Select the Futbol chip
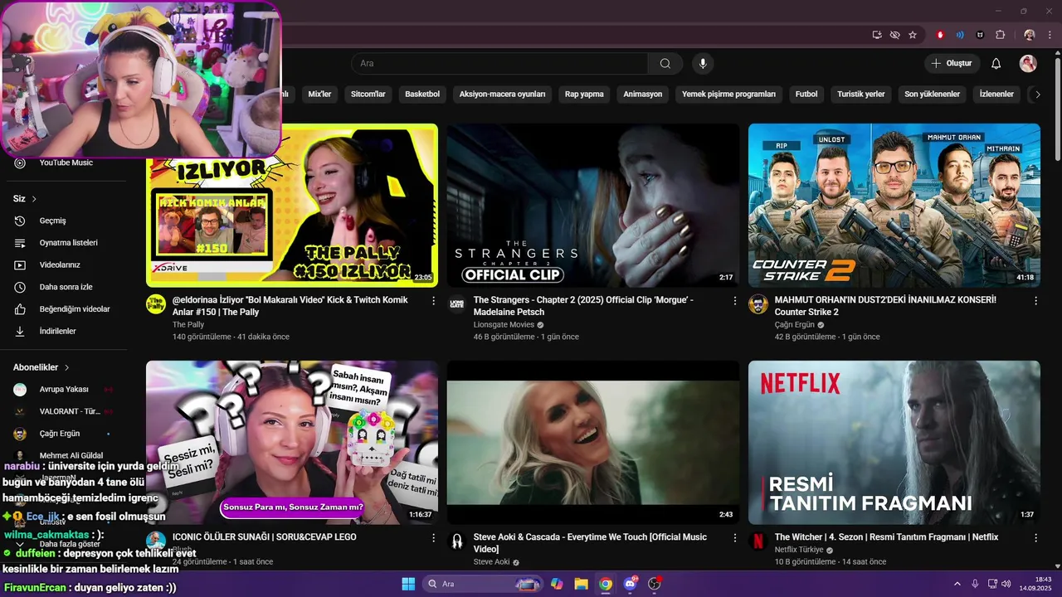 coord(806,95)
